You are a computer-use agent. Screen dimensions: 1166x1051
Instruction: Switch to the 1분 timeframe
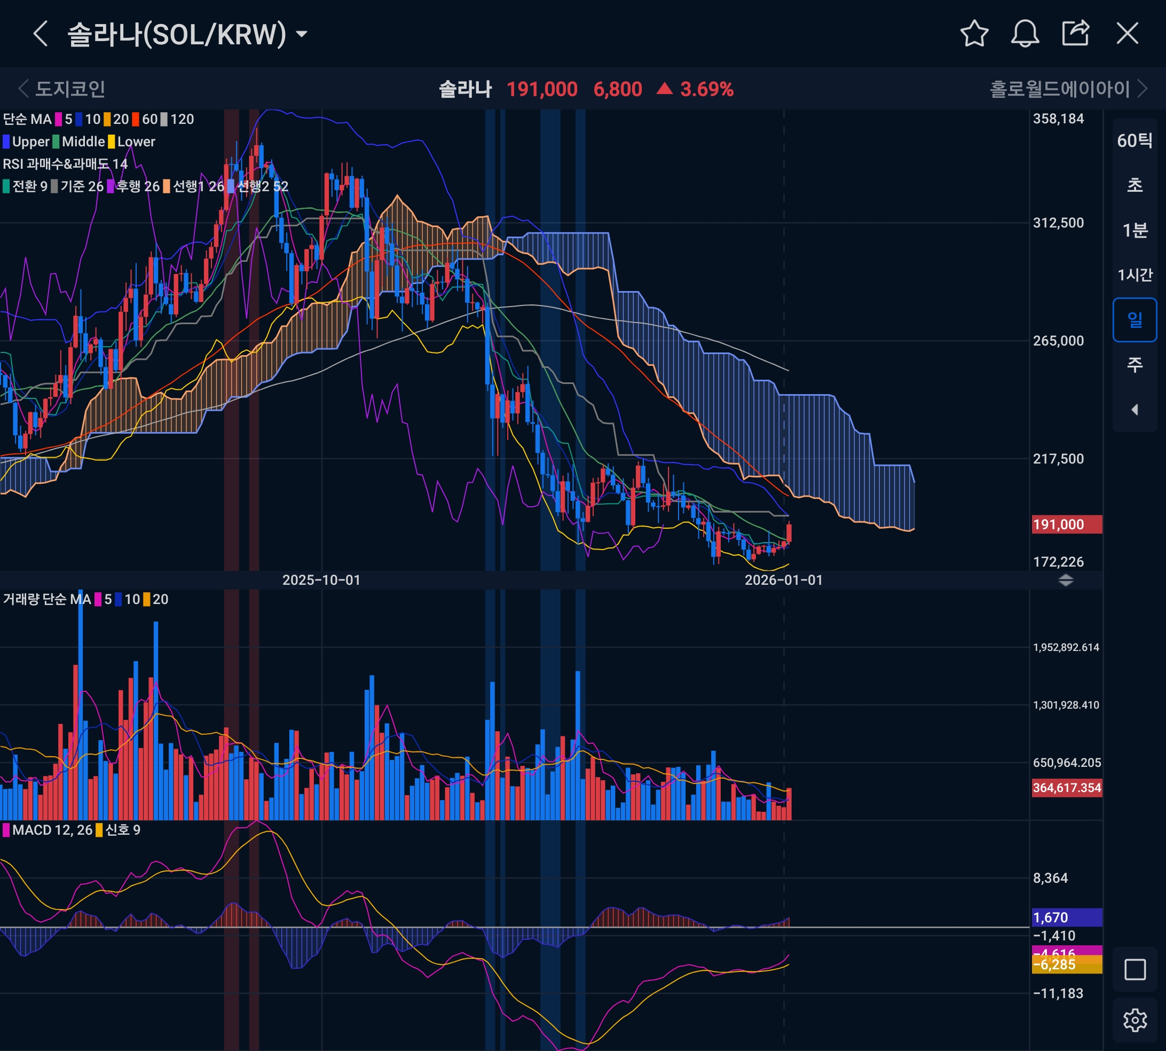click(x=1135, y=230)
